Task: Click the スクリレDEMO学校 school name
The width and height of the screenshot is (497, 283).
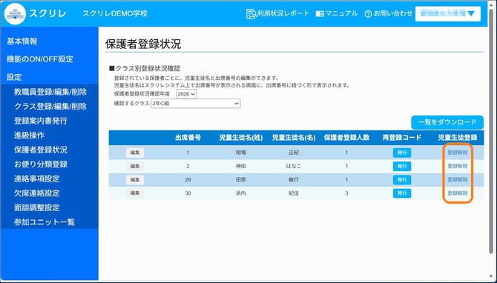Action: [x=115, y=13]
